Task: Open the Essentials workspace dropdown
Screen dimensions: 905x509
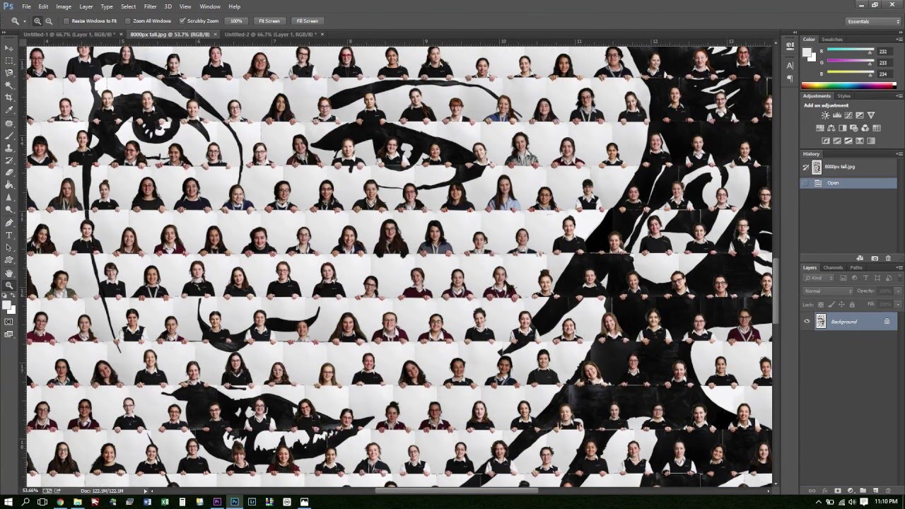Action: tap(873, 21)
